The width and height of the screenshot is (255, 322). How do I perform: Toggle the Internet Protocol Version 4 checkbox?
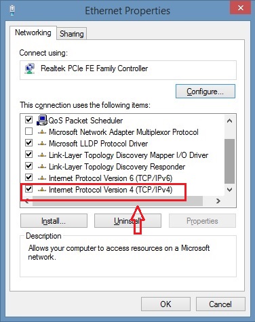28,189
